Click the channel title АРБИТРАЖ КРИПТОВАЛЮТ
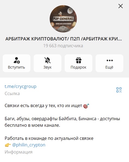 click(x=64, y=39)
